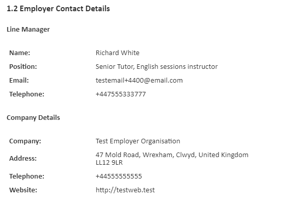The width and height of the screenshot is (298, 202).
Task: Click the Company Telephone: label
Action: (26, 176)
